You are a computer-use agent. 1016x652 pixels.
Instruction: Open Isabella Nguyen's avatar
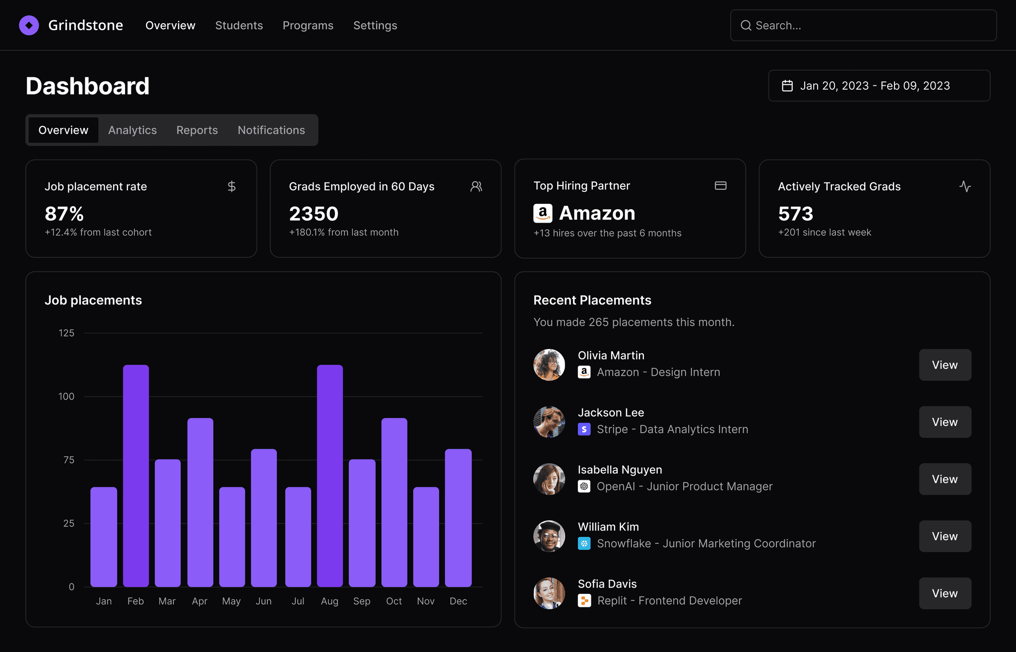click(x=549, y=479)
